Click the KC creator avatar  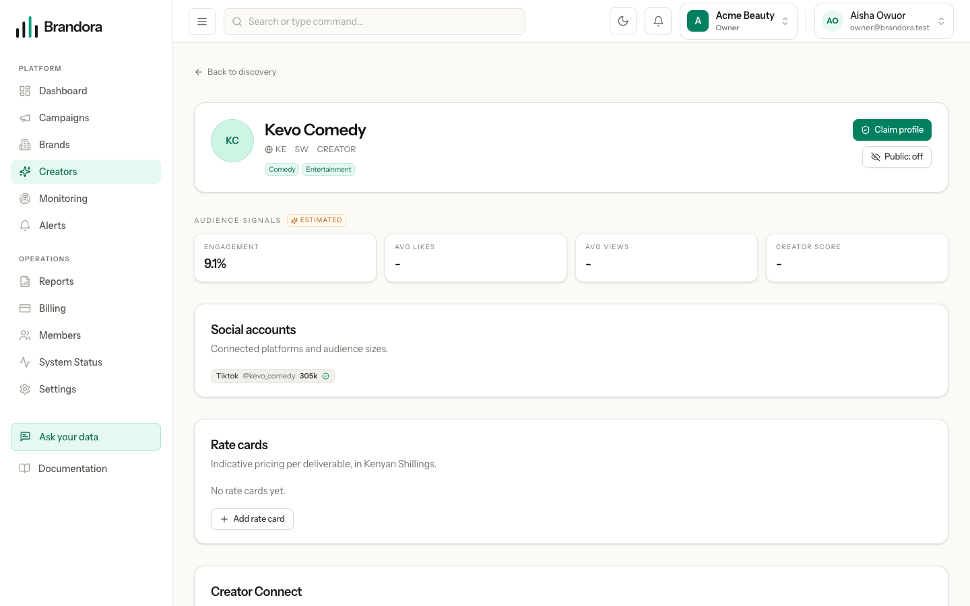click(x=232, y=141)
